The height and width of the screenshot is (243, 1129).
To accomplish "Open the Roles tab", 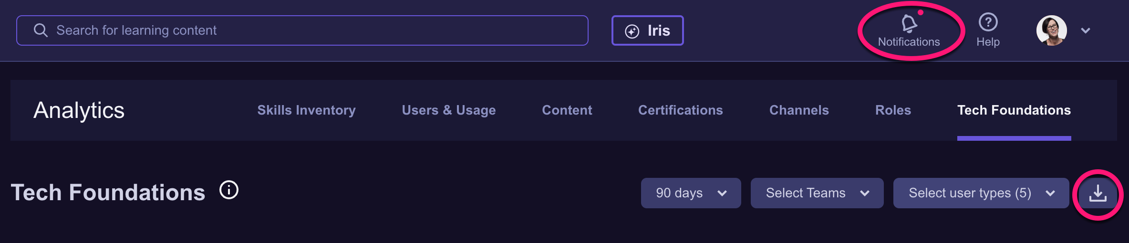I will point(893,110).
